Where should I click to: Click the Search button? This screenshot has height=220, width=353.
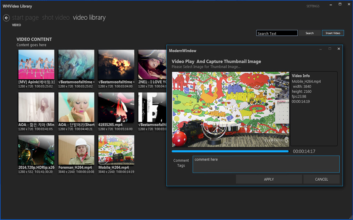coord(309,33)
